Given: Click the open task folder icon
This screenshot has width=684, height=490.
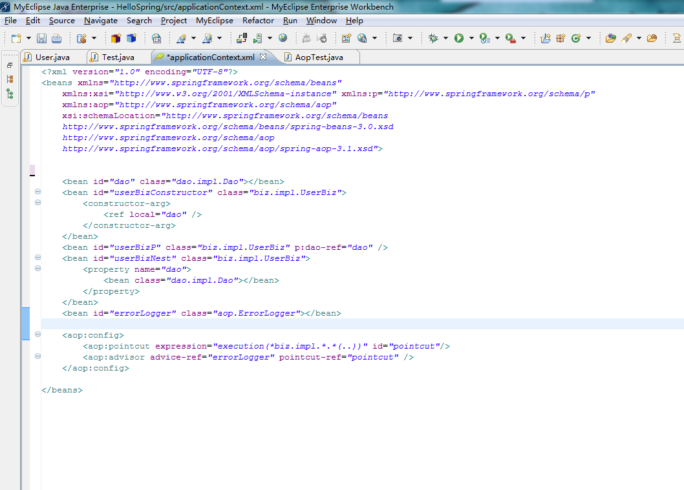Looking at the screenshot, I should tap(652, 38).
